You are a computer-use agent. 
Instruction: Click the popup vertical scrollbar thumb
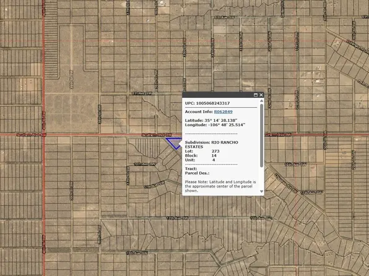[261, 136]
